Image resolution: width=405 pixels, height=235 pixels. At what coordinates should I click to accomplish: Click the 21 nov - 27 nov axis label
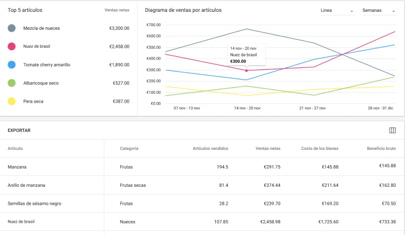(313, 108)
